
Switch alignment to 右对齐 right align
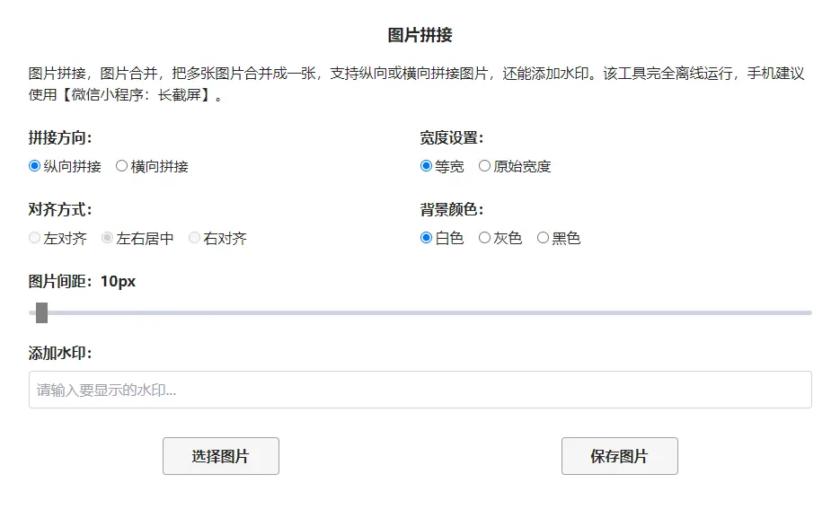click(x=194, y=238)
